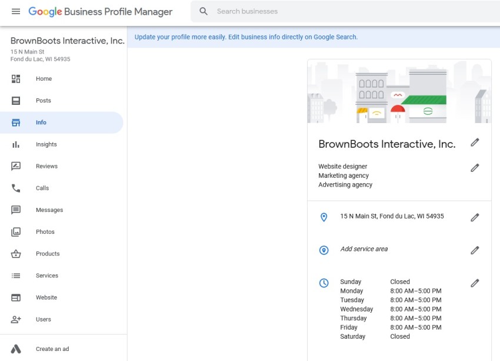500x361 pixels.
Task: Open the Services section
Action: (47, 275)
